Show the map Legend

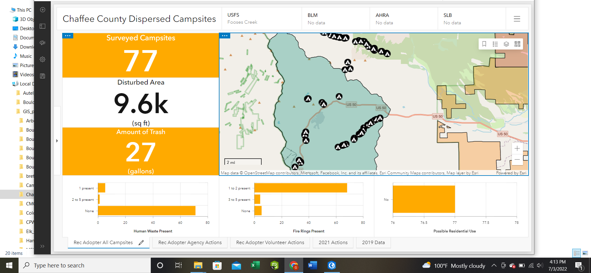click(495, 44)
